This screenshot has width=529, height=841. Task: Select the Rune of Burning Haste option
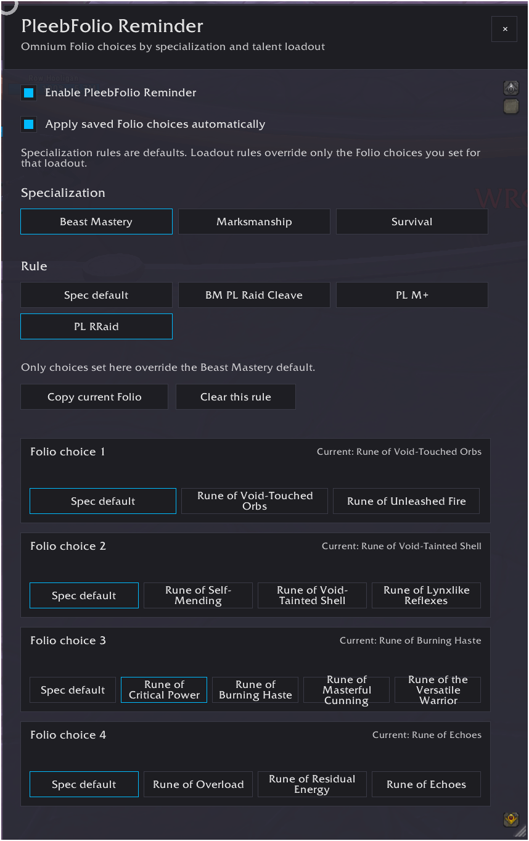(x=255, y=690)
